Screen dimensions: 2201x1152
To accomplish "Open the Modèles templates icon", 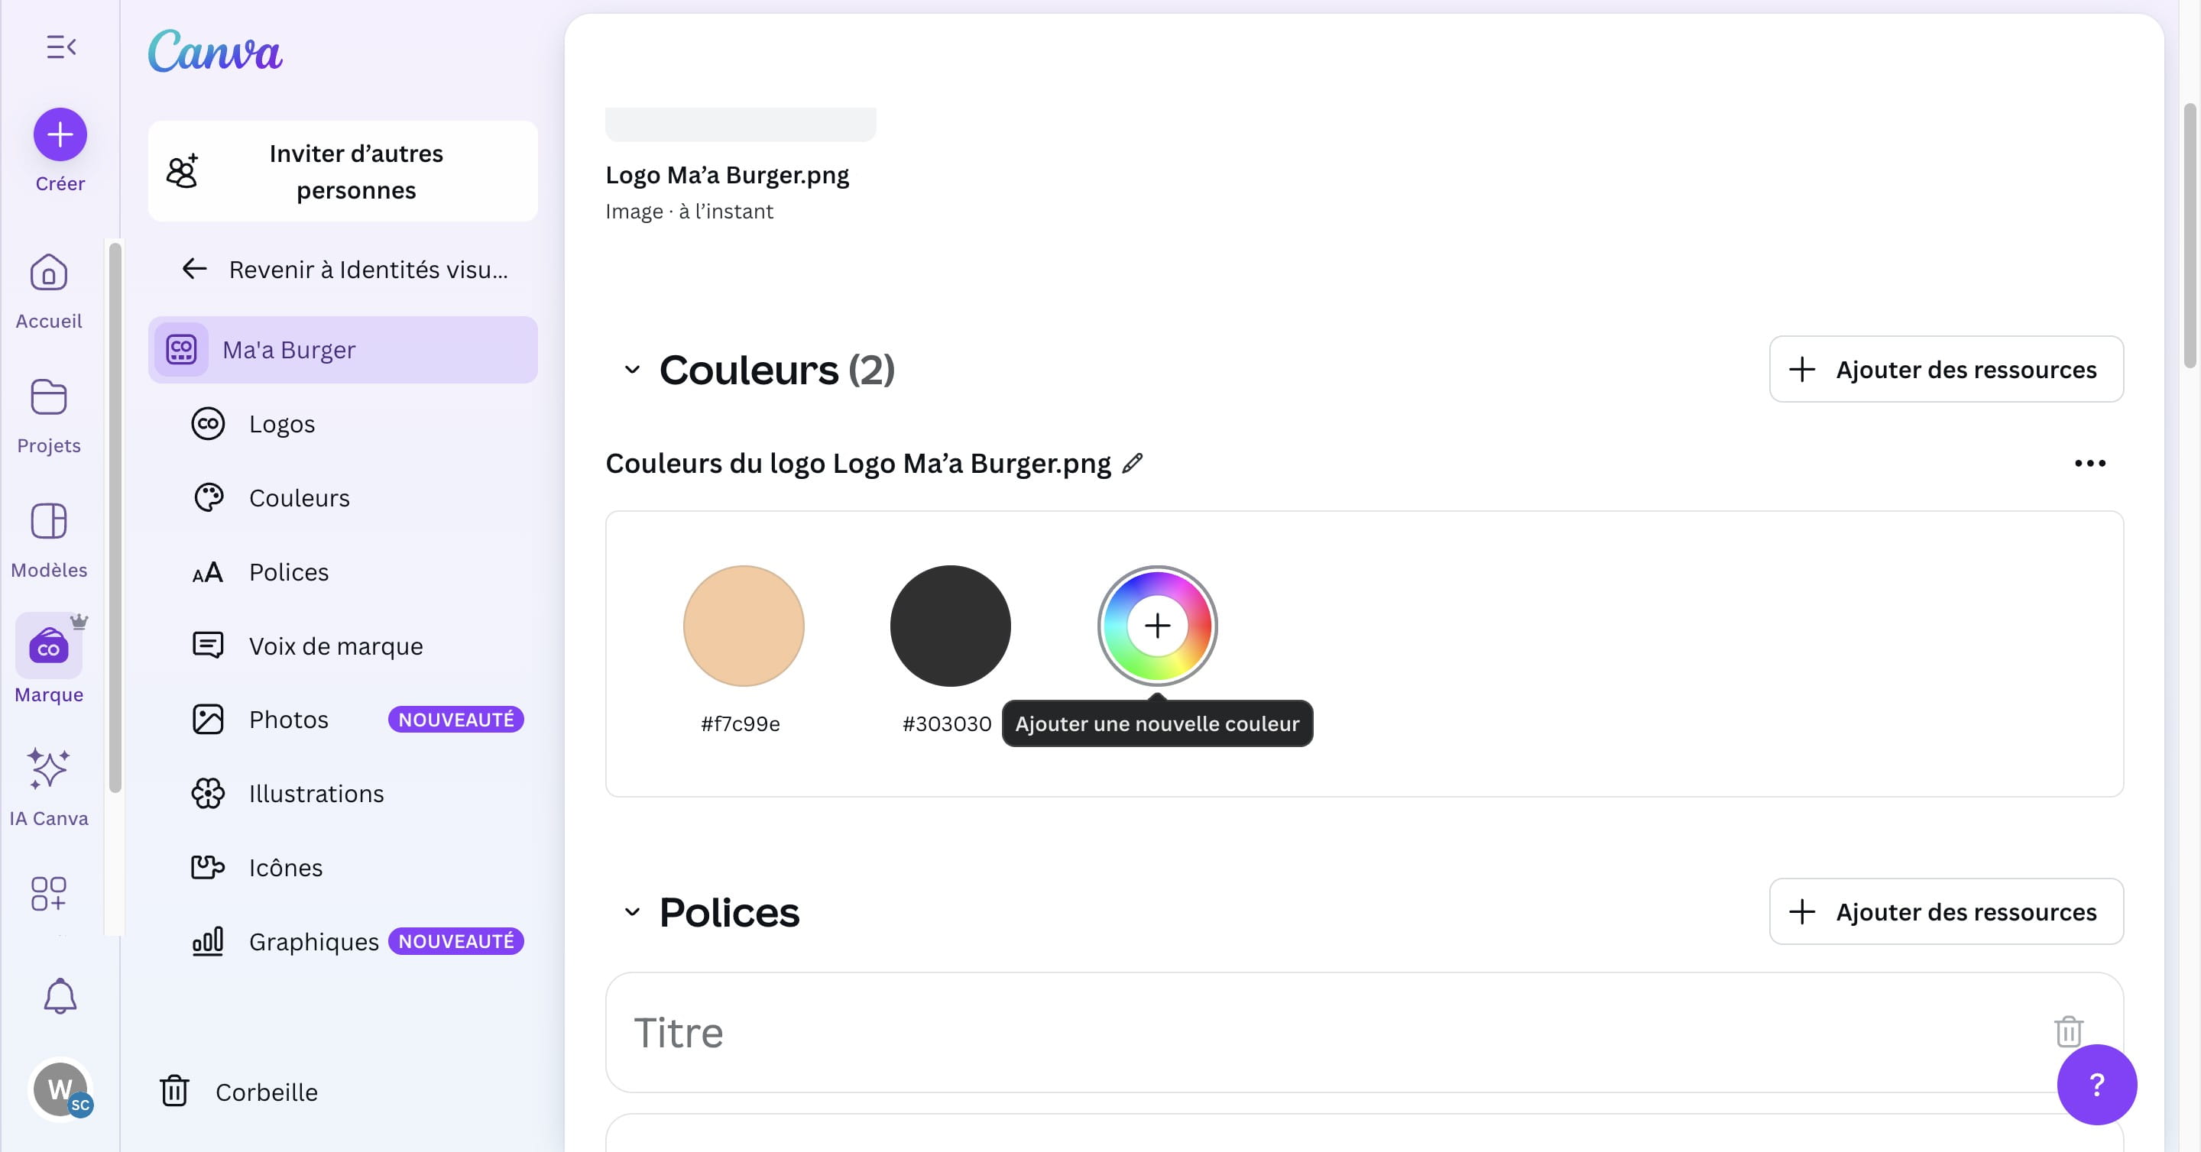I will click(x=49, y=521).
